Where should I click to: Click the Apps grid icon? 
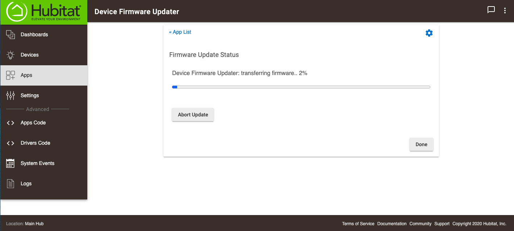(11, 75)
